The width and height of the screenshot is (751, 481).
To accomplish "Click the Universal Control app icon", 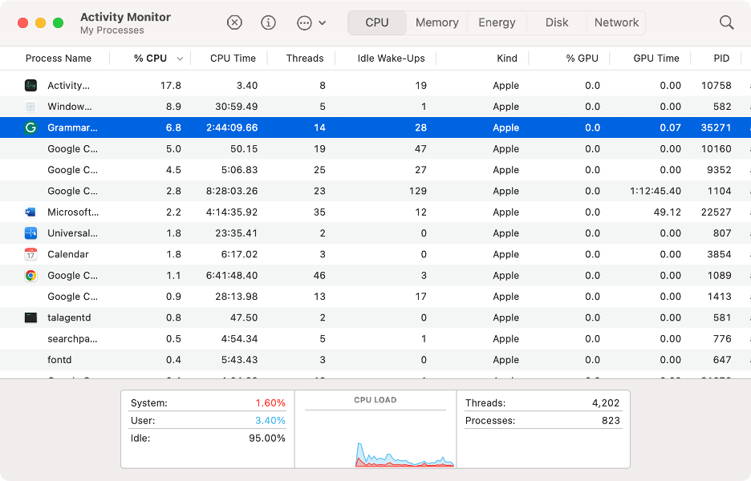I will pyautogui.click(x=30, y=232).
